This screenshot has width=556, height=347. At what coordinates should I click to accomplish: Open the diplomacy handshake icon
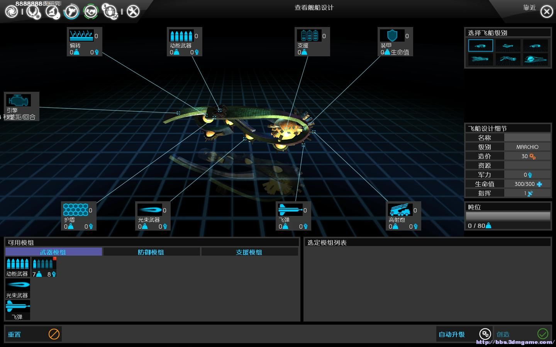pos(91,12)
